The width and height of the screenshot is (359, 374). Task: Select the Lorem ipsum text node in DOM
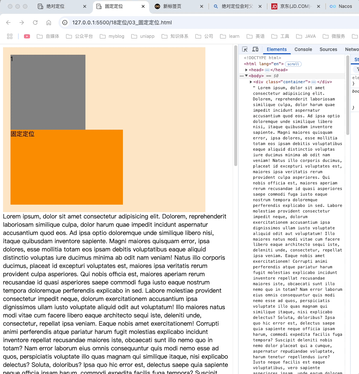coord(298,229)
